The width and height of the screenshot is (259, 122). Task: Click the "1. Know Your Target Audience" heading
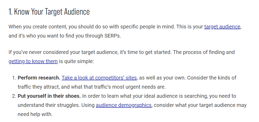pyautogui.click(x=49, y=12)
